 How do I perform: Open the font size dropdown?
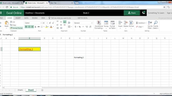[x=47, y=23]
